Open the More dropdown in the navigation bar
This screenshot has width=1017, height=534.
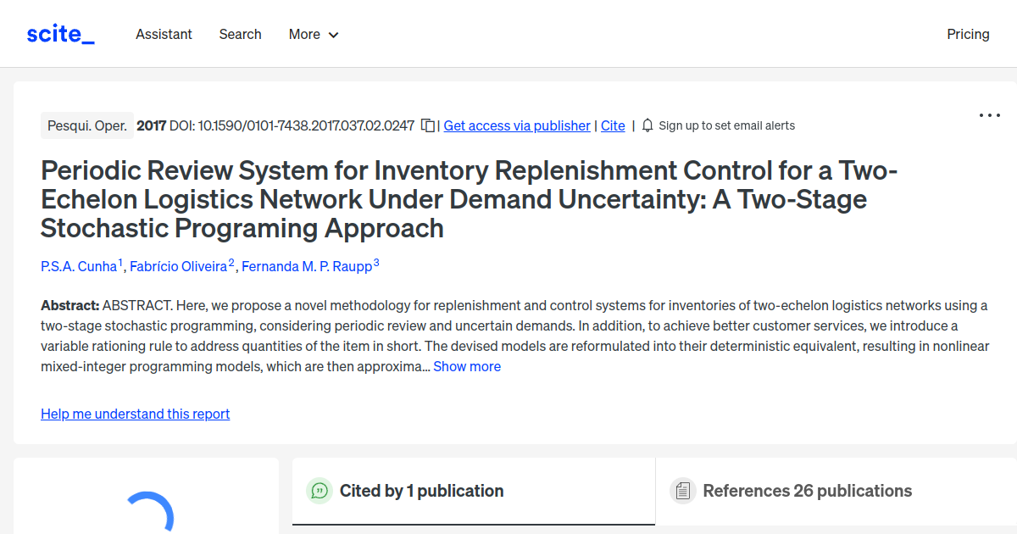313,34
